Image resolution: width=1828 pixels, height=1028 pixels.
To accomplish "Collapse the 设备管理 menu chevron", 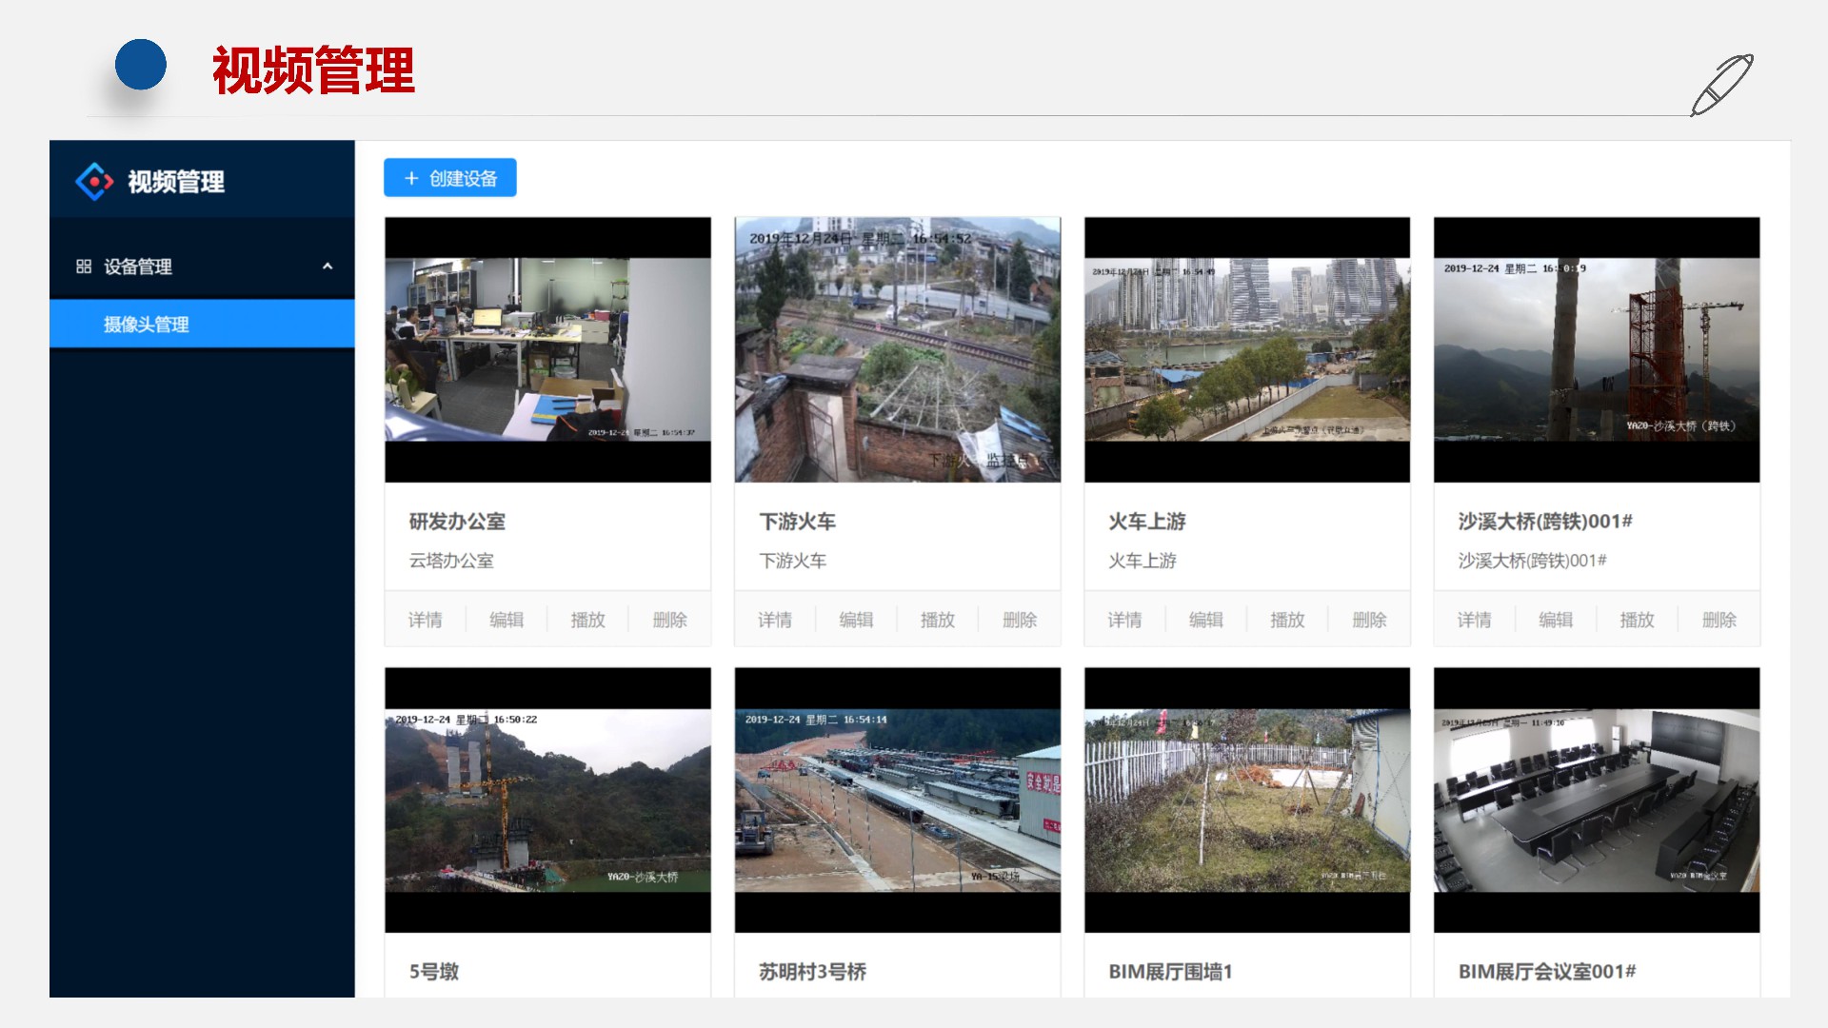I will (x=328, y=267).
